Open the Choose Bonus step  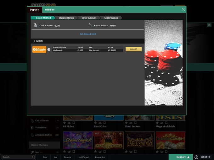[66, 18]
